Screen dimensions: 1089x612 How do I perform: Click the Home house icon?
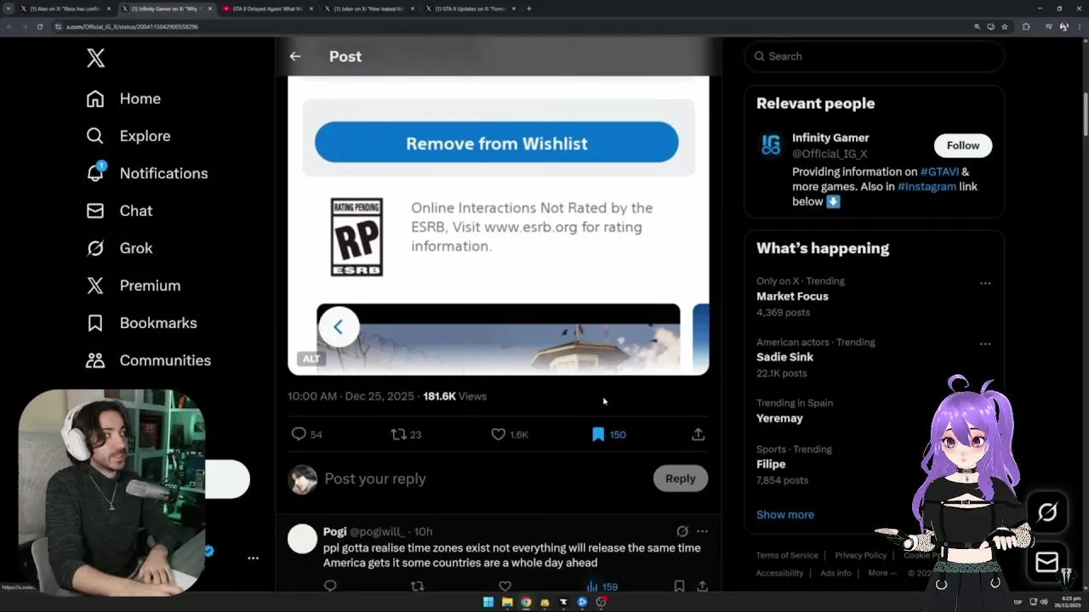tap(95, 99)
